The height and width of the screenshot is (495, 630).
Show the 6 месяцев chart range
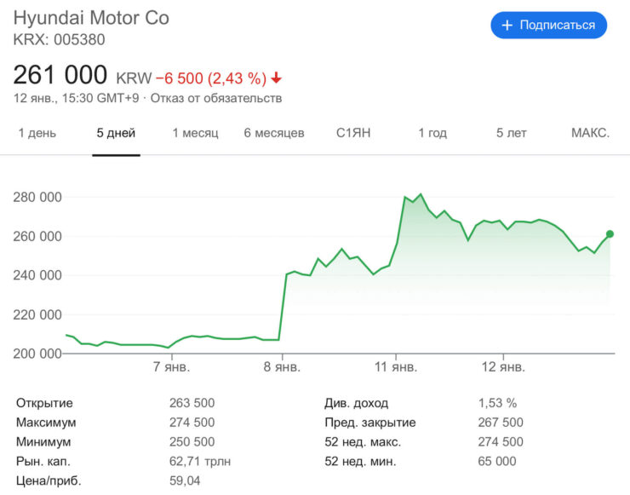[x=273, y=133]
